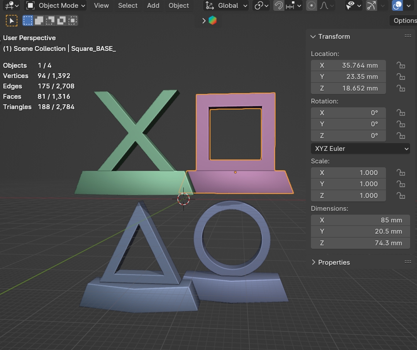Toggle the viewport overlays button
This screenshot has width=417, height=350.
[397, 5]
